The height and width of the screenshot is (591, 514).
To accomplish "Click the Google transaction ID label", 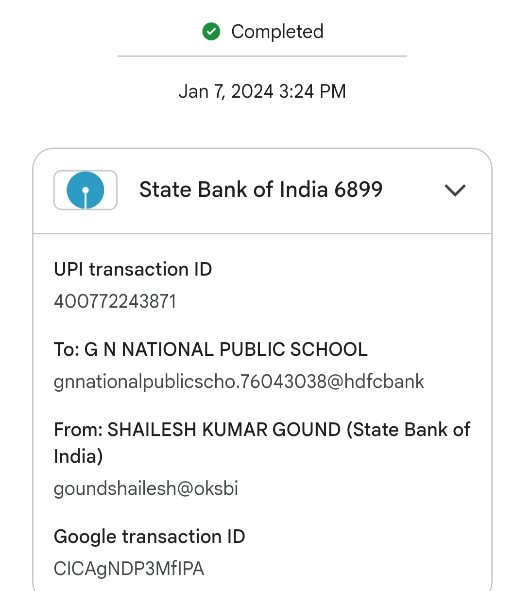I will tap(150, 537).
